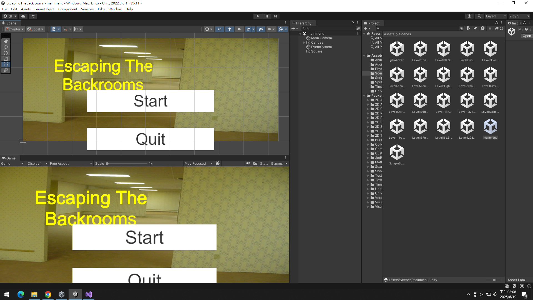Select the Move tool in Scene toolbar
The image size is (533, 300).
[6, 47]
